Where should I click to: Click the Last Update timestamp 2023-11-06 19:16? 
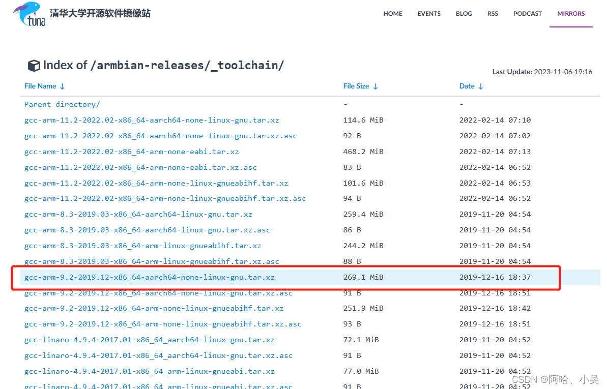click(x=563, y=72)
